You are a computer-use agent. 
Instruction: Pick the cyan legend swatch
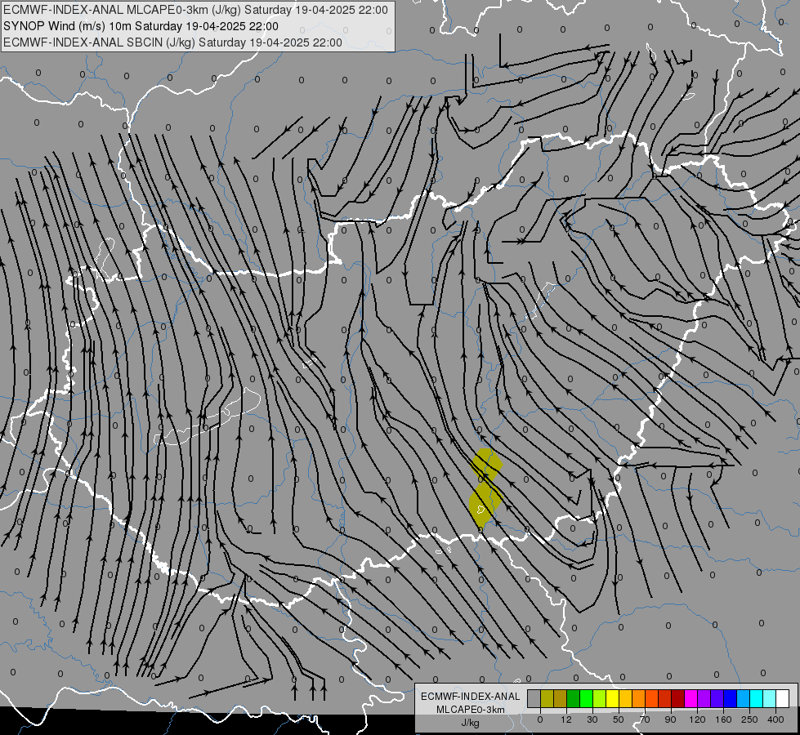click(758, 698)
